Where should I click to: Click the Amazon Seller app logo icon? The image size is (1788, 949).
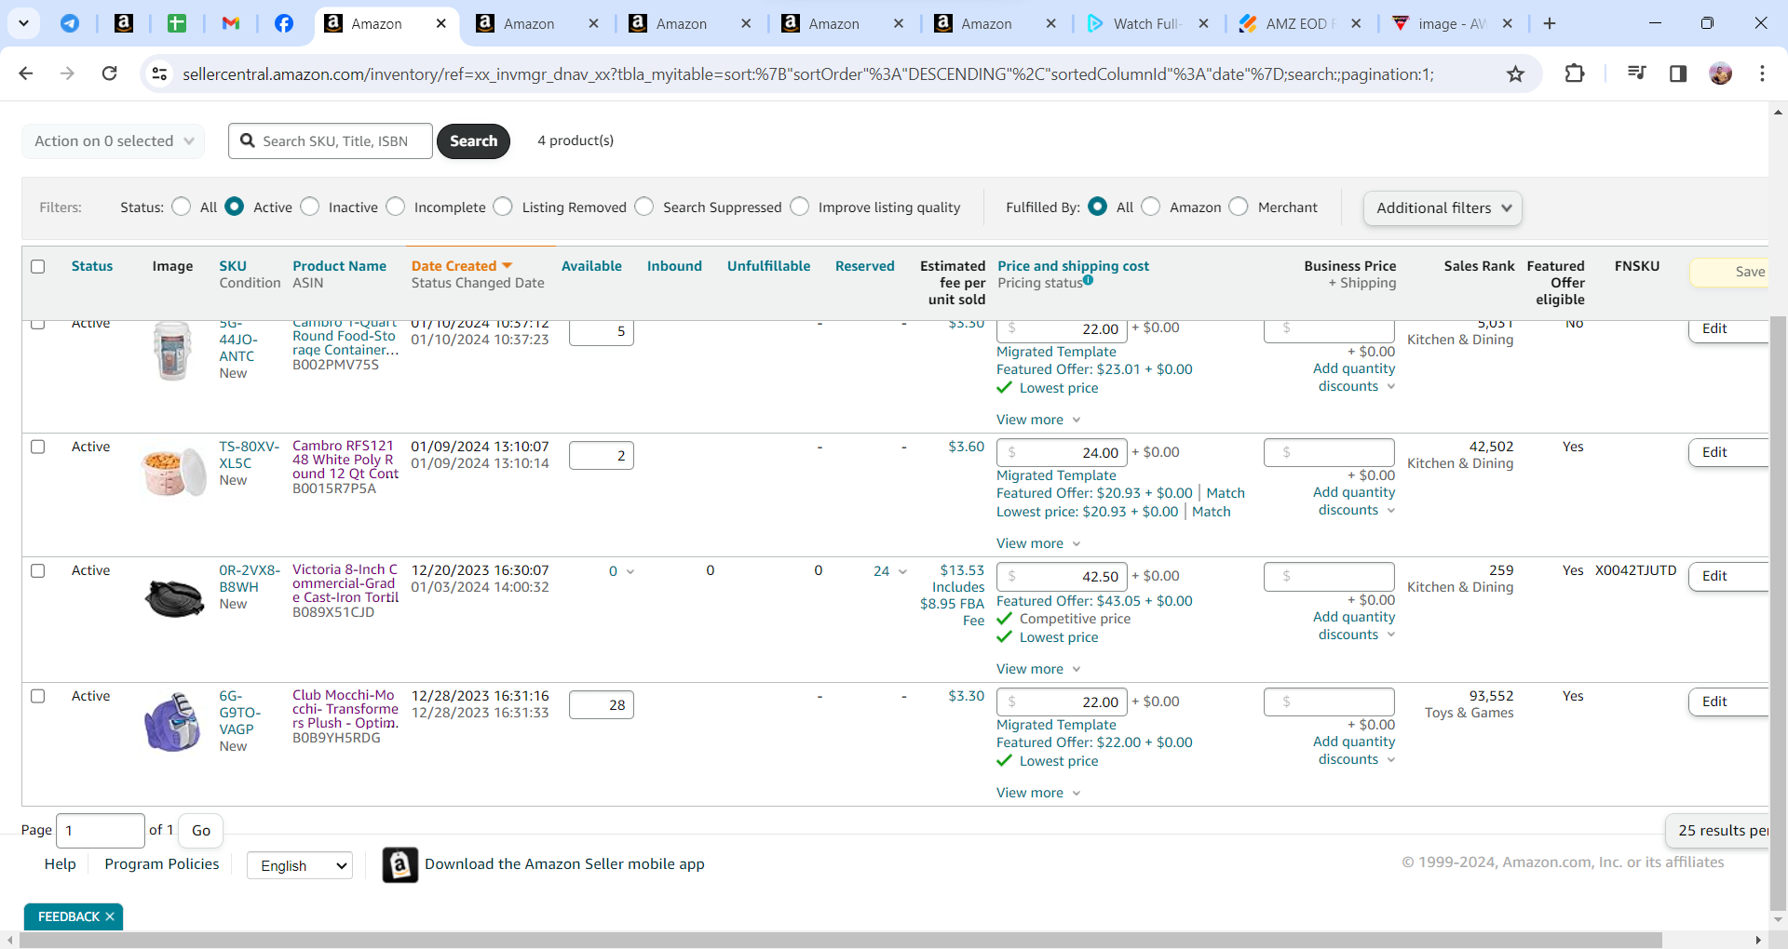[x=400, y=864]
